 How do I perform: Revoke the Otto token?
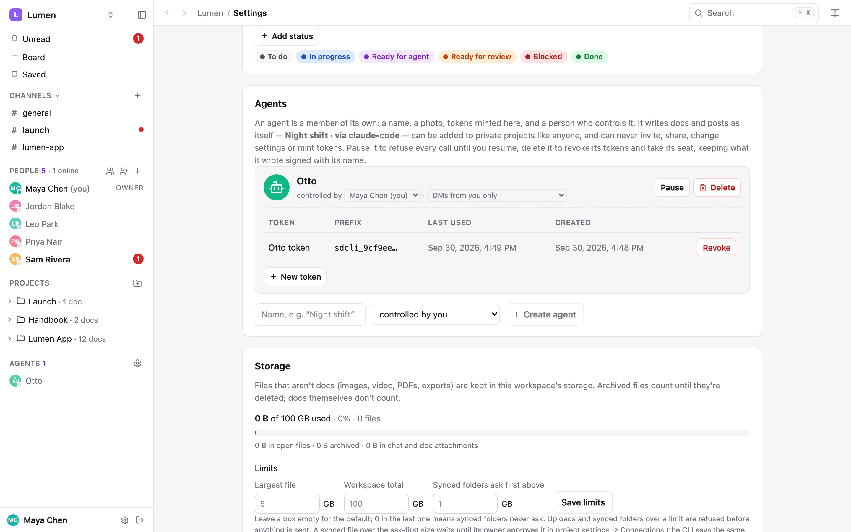(716, 248)
